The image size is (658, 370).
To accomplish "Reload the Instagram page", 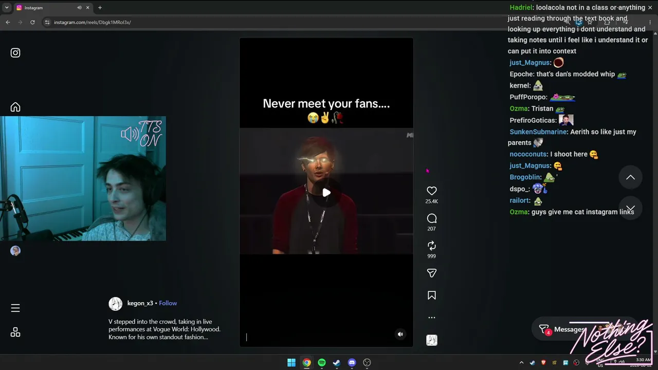I will 32,22.
